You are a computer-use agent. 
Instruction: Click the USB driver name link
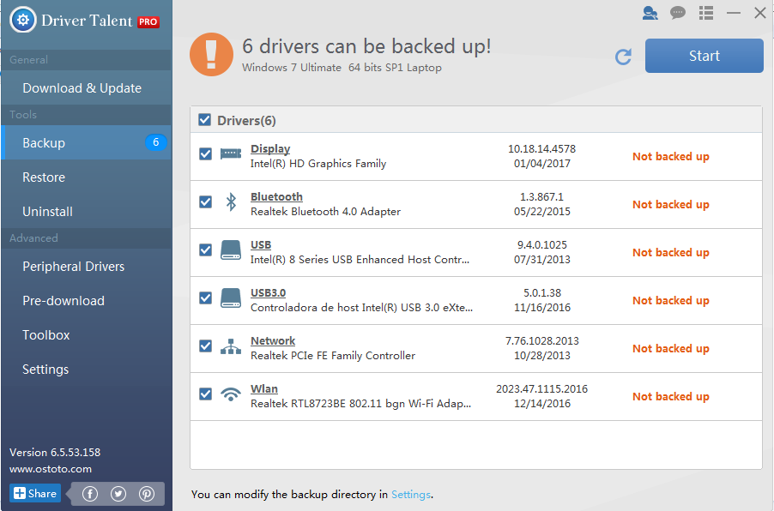(261, 244)
